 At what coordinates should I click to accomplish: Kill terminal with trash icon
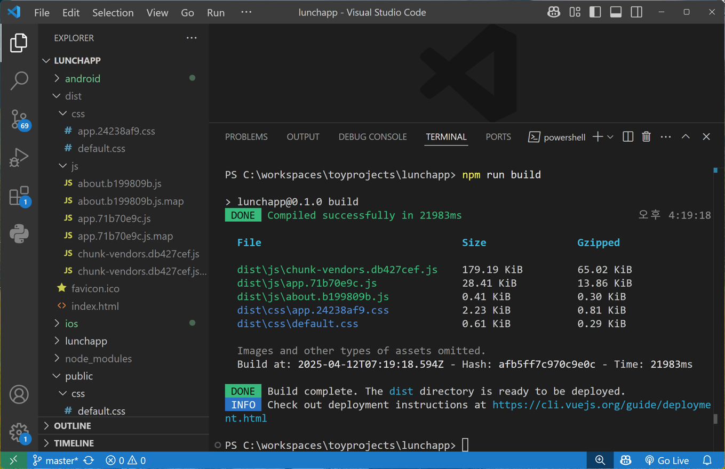click(x=646, y=137)
